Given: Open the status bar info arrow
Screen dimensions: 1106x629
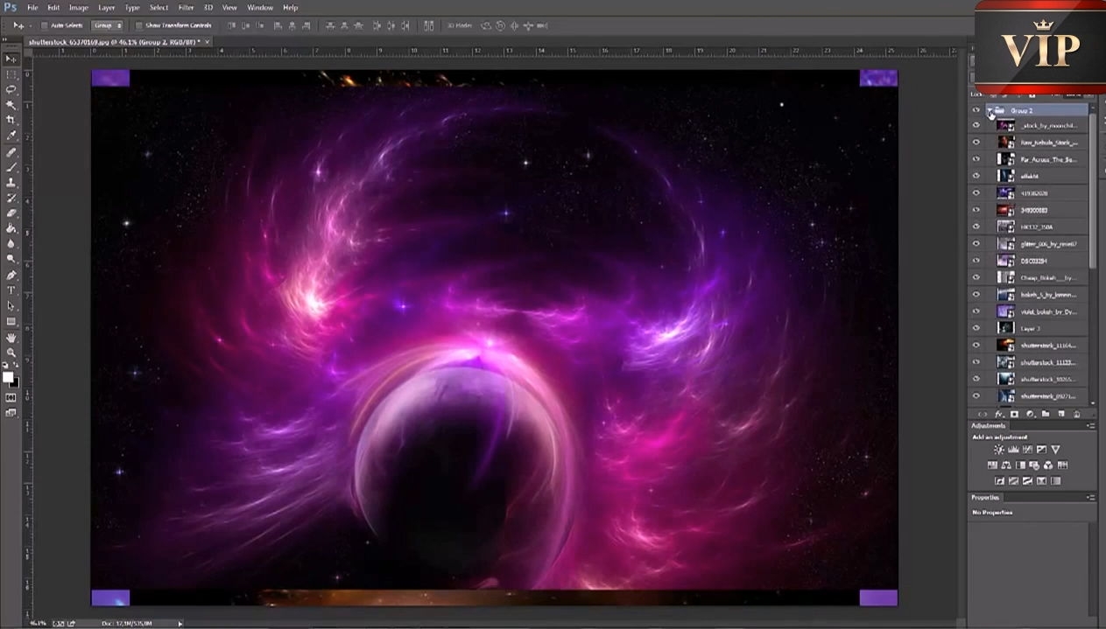Looking at the screenshot, I should tap(180, 624).
